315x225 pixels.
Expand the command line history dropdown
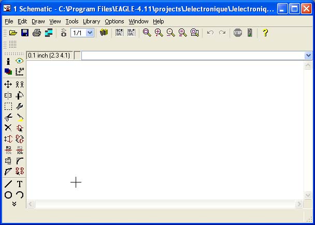tap(308, 55)
